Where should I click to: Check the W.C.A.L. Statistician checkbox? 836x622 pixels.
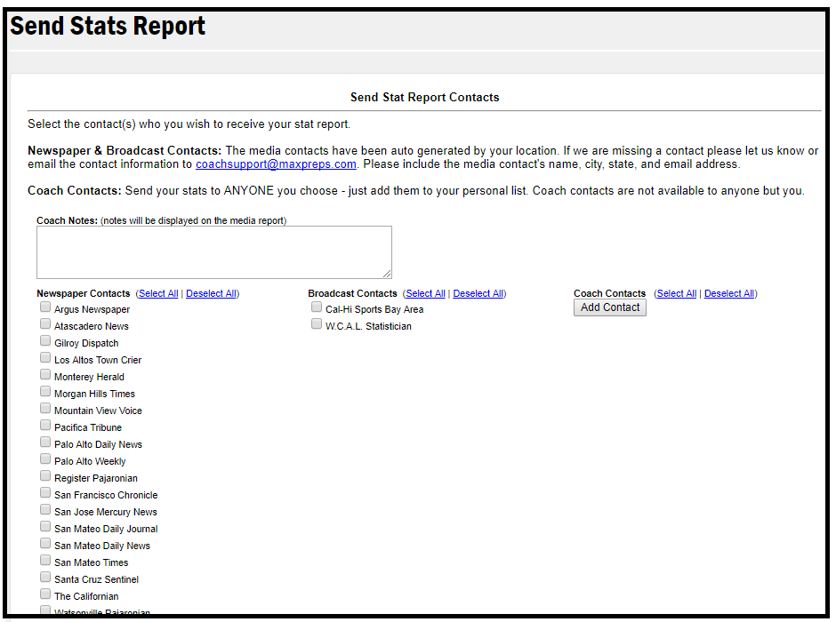317,324
